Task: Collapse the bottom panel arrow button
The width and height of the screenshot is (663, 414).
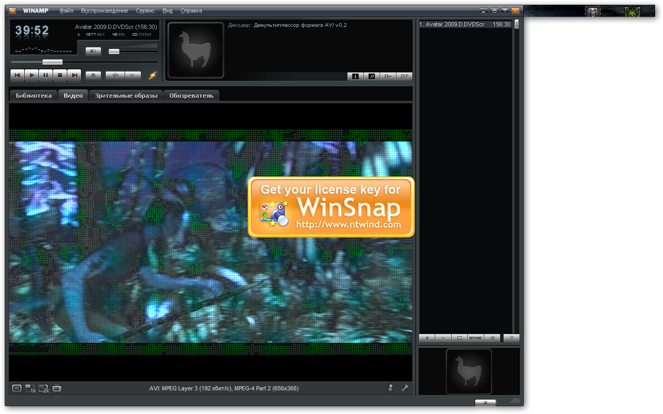Action: (x=485, y=402)
